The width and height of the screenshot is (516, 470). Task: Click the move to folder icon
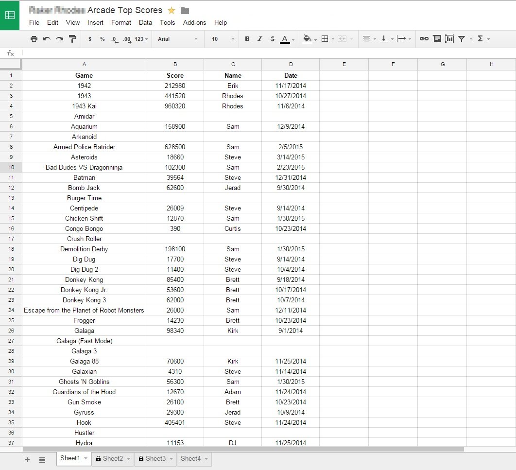[x=185, y=11]
